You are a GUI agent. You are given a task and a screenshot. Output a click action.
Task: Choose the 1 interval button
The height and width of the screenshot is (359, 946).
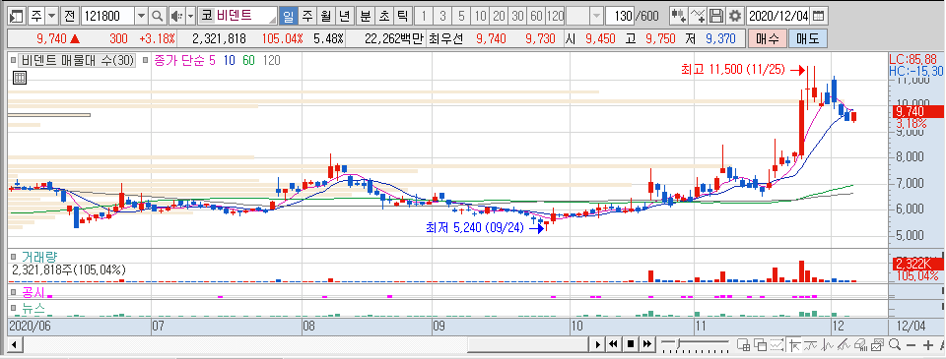tap(425, 16)
